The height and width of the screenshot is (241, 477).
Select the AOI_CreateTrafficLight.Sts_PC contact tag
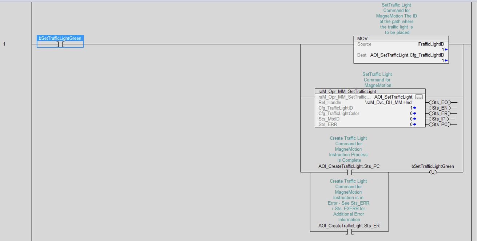[349, 166]
